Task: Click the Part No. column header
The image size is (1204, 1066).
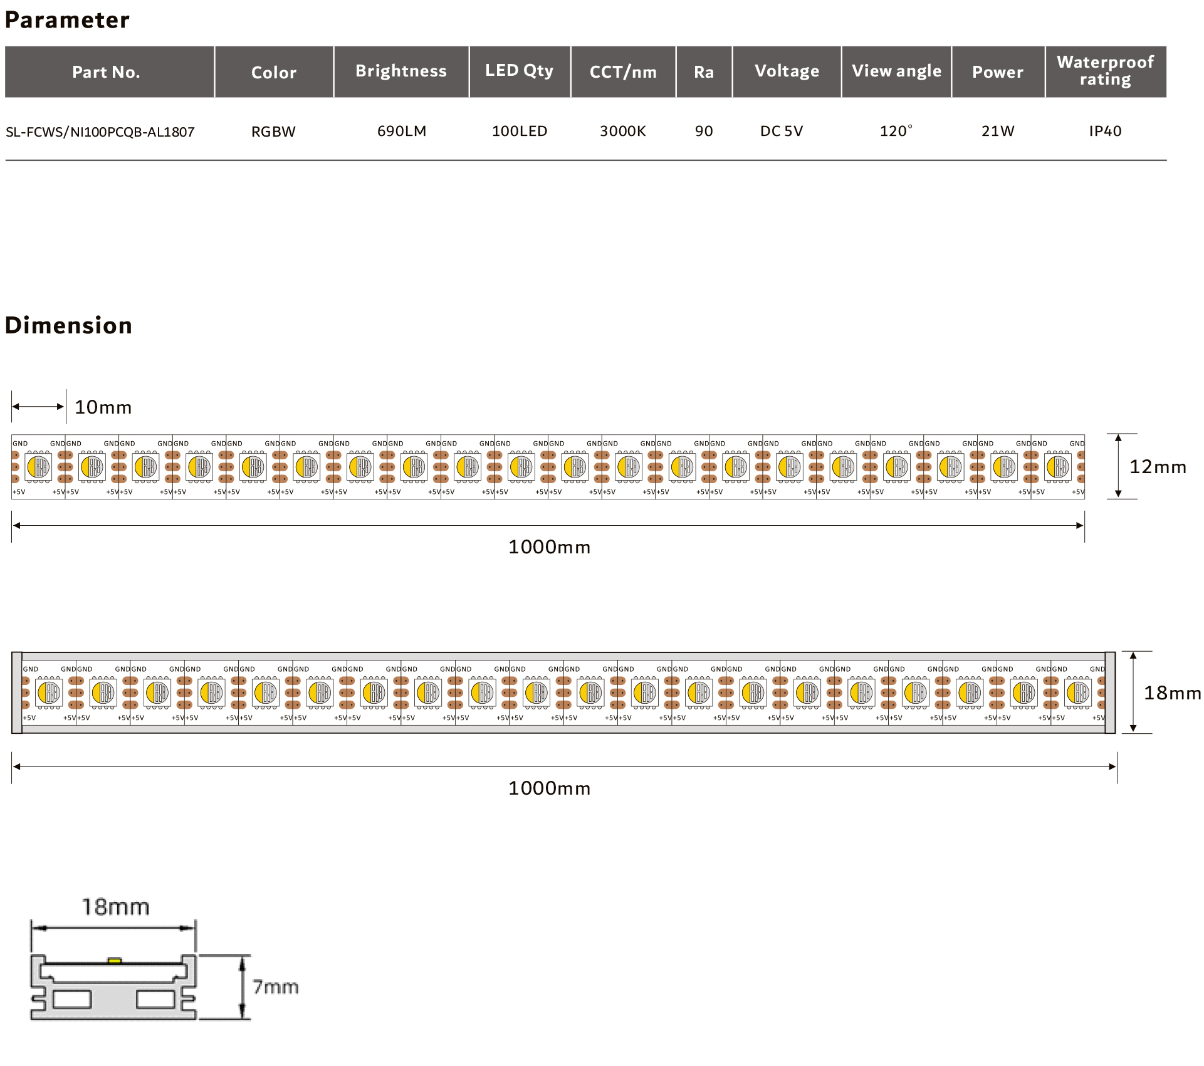Action: (107, 72)
